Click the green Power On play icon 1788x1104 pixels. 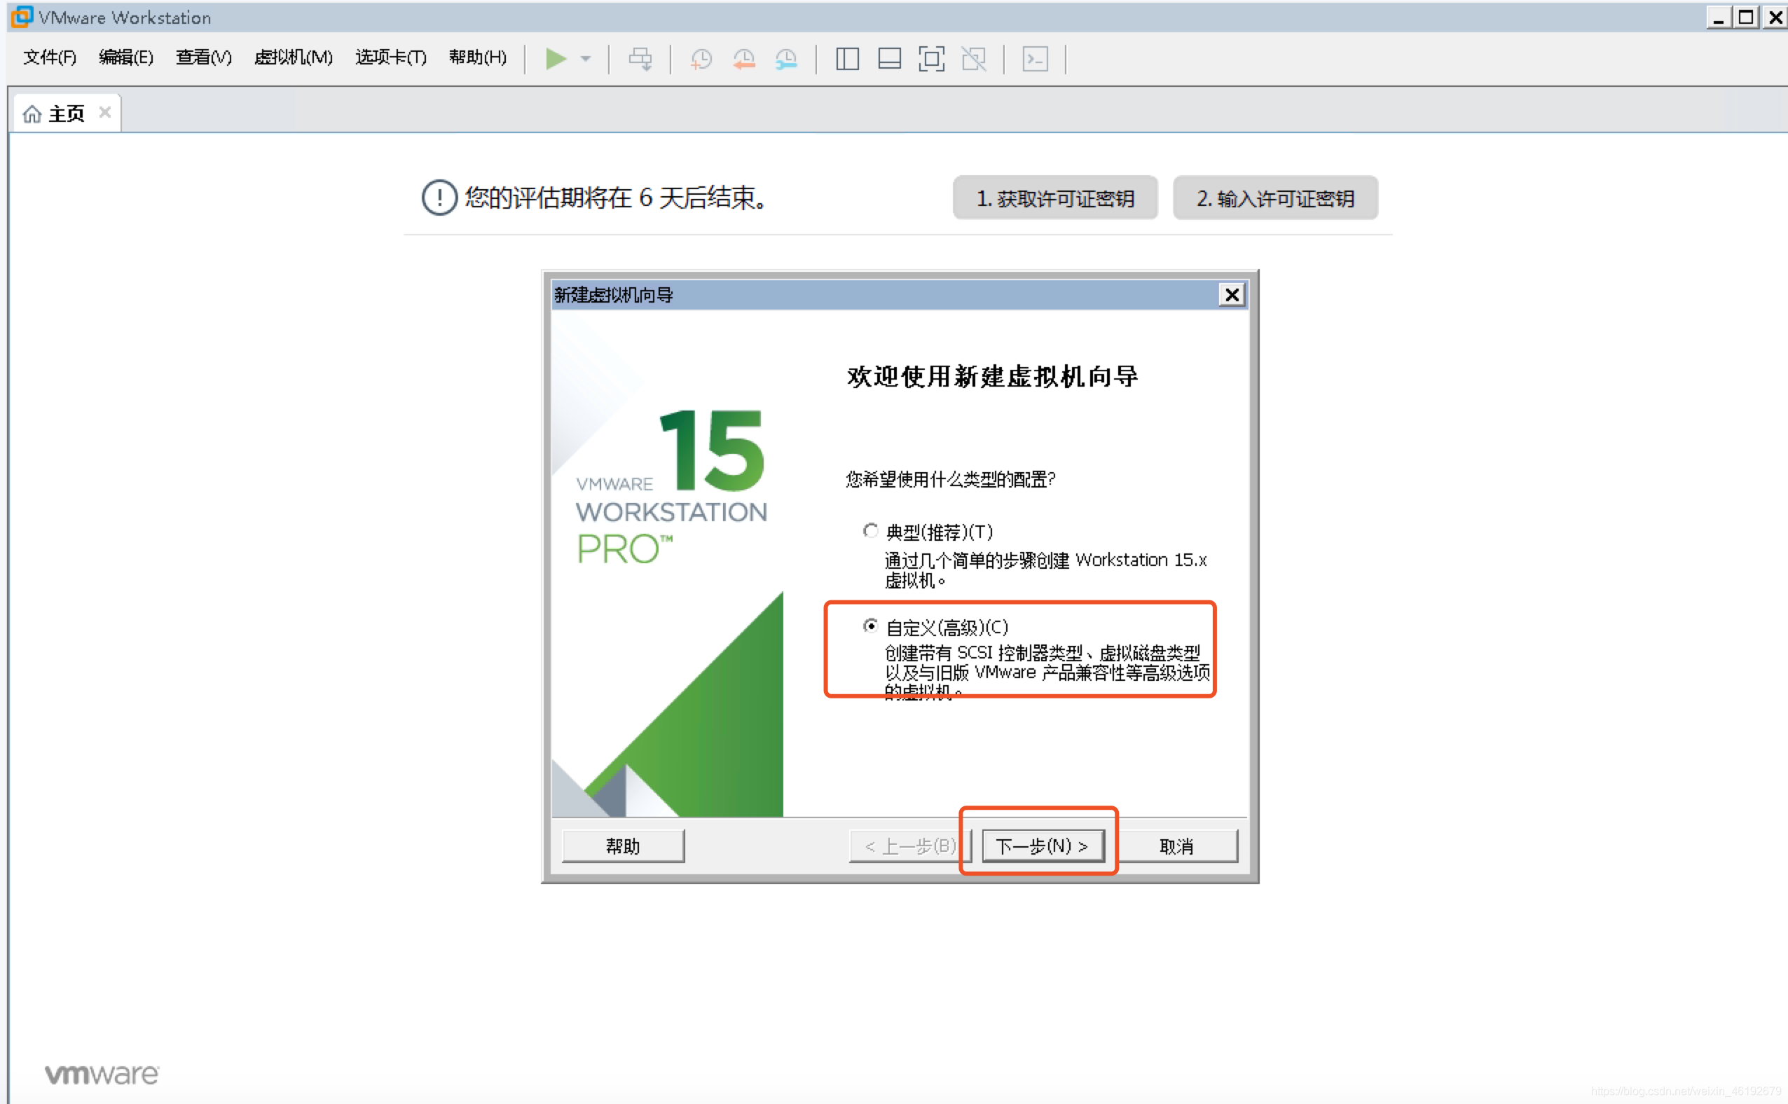click(x=556, y=58)
